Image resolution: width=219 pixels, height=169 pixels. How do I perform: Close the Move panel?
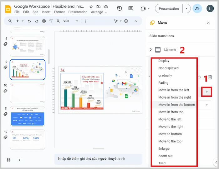208,23
